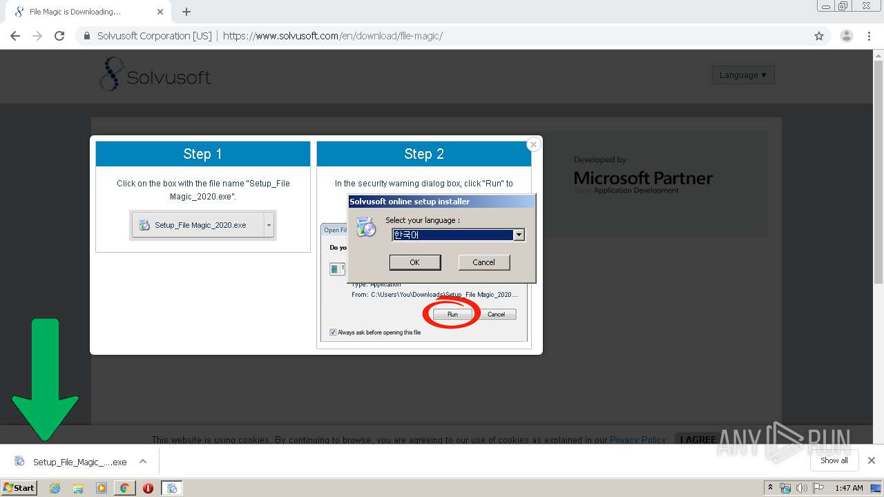The width and height of the screenshot is (884, 497).
Task: Switch to installer taskbar button
Action: pyautogui.click(x=172, y=488)
